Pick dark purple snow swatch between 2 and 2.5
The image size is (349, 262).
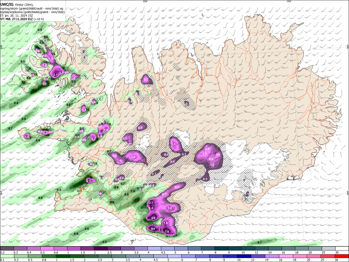[x=101, y=249]
